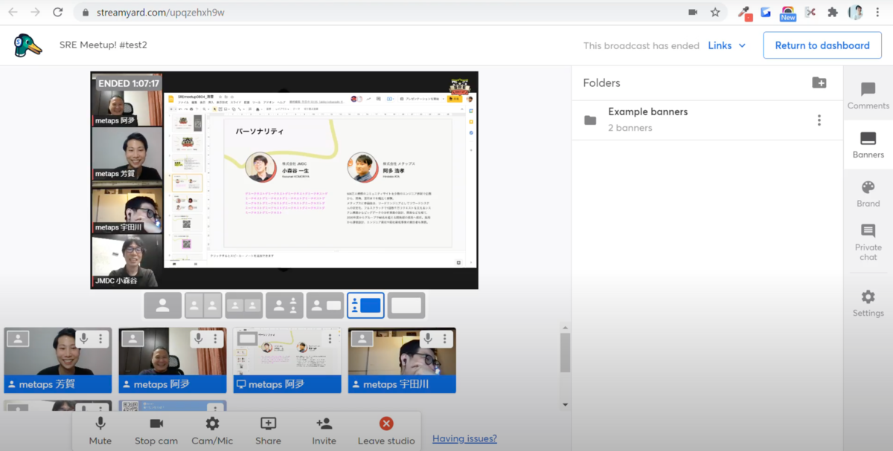
Task: Switch to the Brand tab
Action: (x=868, y=193)
